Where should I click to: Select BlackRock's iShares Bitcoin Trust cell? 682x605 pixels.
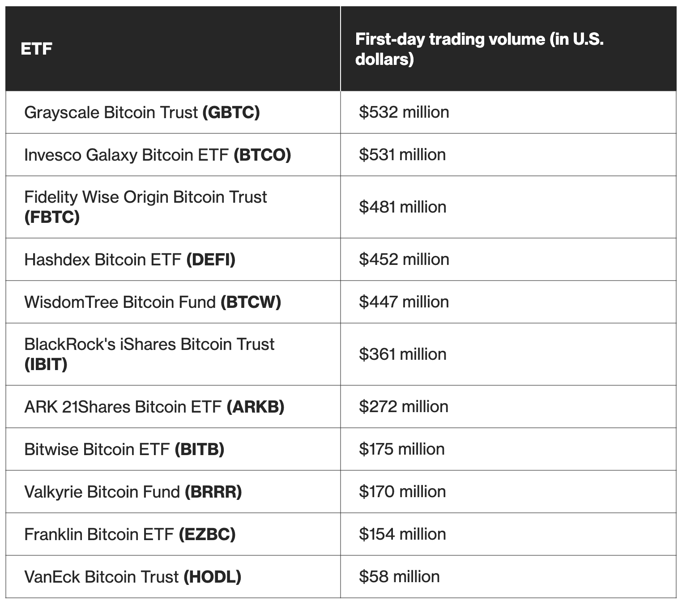(149, 354)
